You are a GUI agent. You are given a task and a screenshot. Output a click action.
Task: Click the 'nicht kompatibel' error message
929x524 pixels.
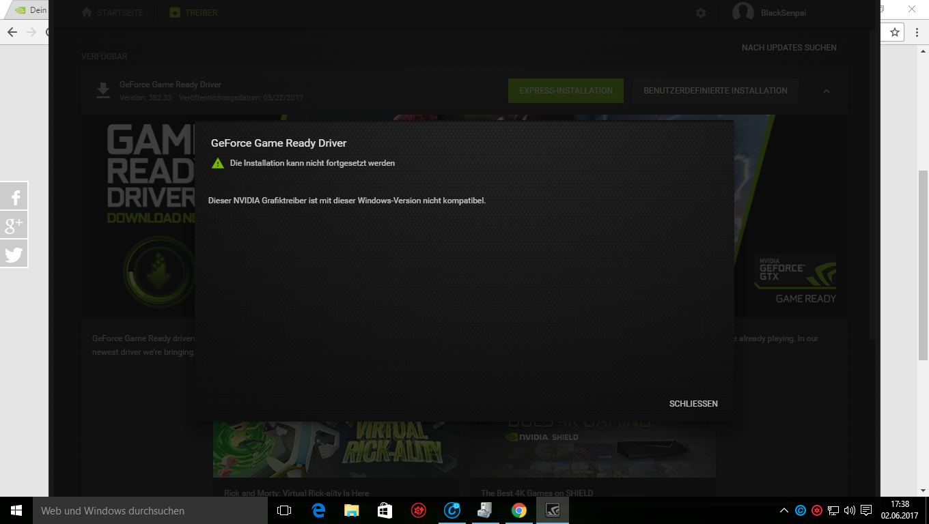(347, 201)
